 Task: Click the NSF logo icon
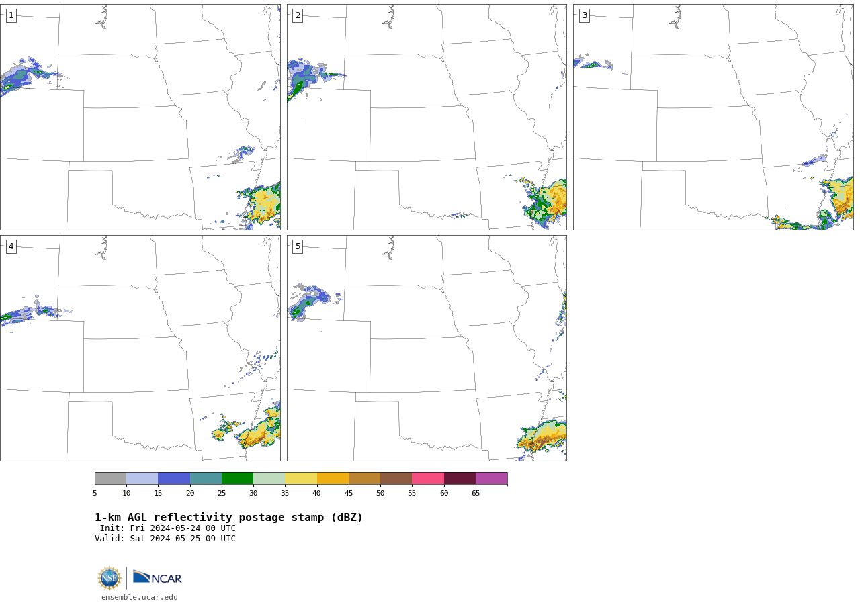click(110, 578)
